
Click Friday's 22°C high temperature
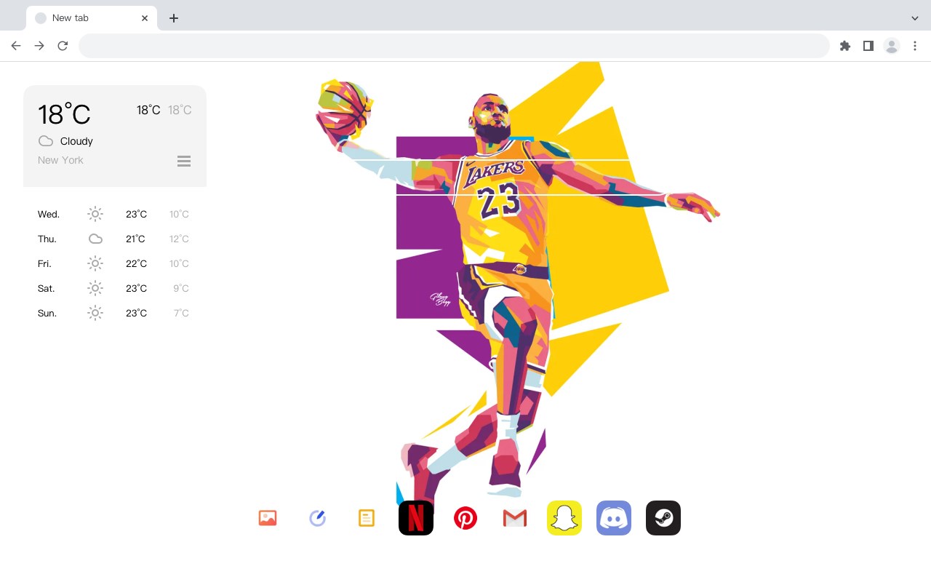tap(136, 263)
